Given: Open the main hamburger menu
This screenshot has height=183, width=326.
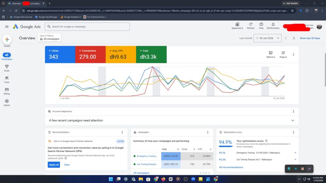Looking at the screenshot, I should pos(7,27).
